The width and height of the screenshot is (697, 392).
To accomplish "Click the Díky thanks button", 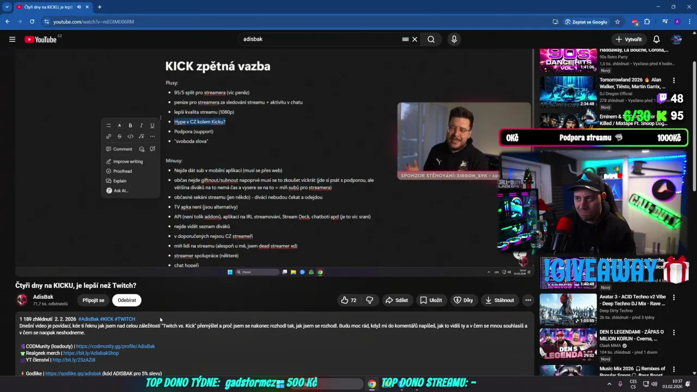I will pyautogui.click(x=463, y=300).
